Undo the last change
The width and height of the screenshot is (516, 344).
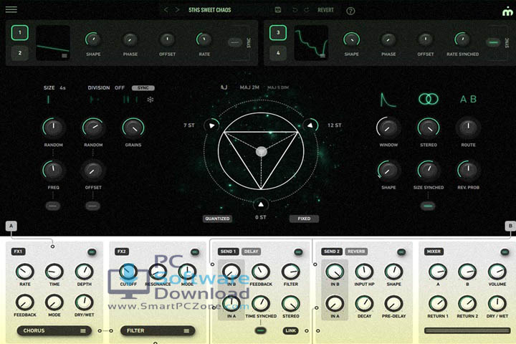click(295, 10)
